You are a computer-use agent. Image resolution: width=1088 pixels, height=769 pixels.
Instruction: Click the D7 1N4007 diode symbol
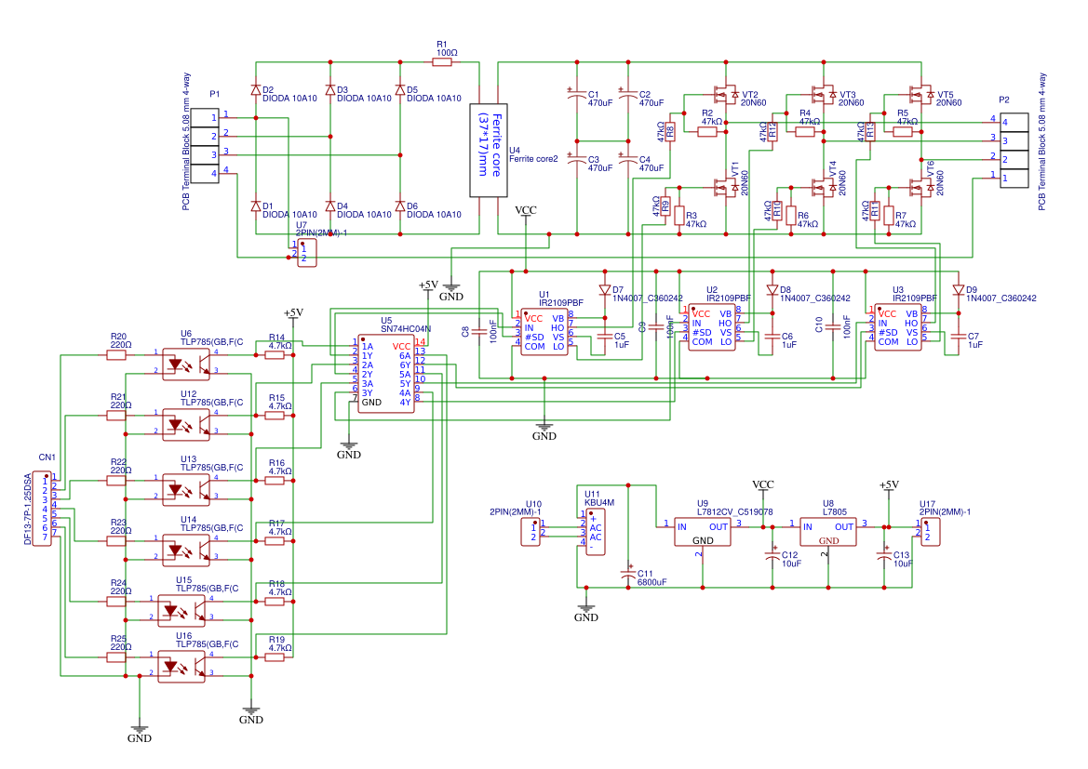[604, 289]
